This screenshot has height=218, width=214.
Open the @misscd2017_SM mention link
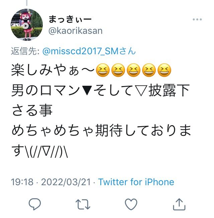(x=81, y=51)
